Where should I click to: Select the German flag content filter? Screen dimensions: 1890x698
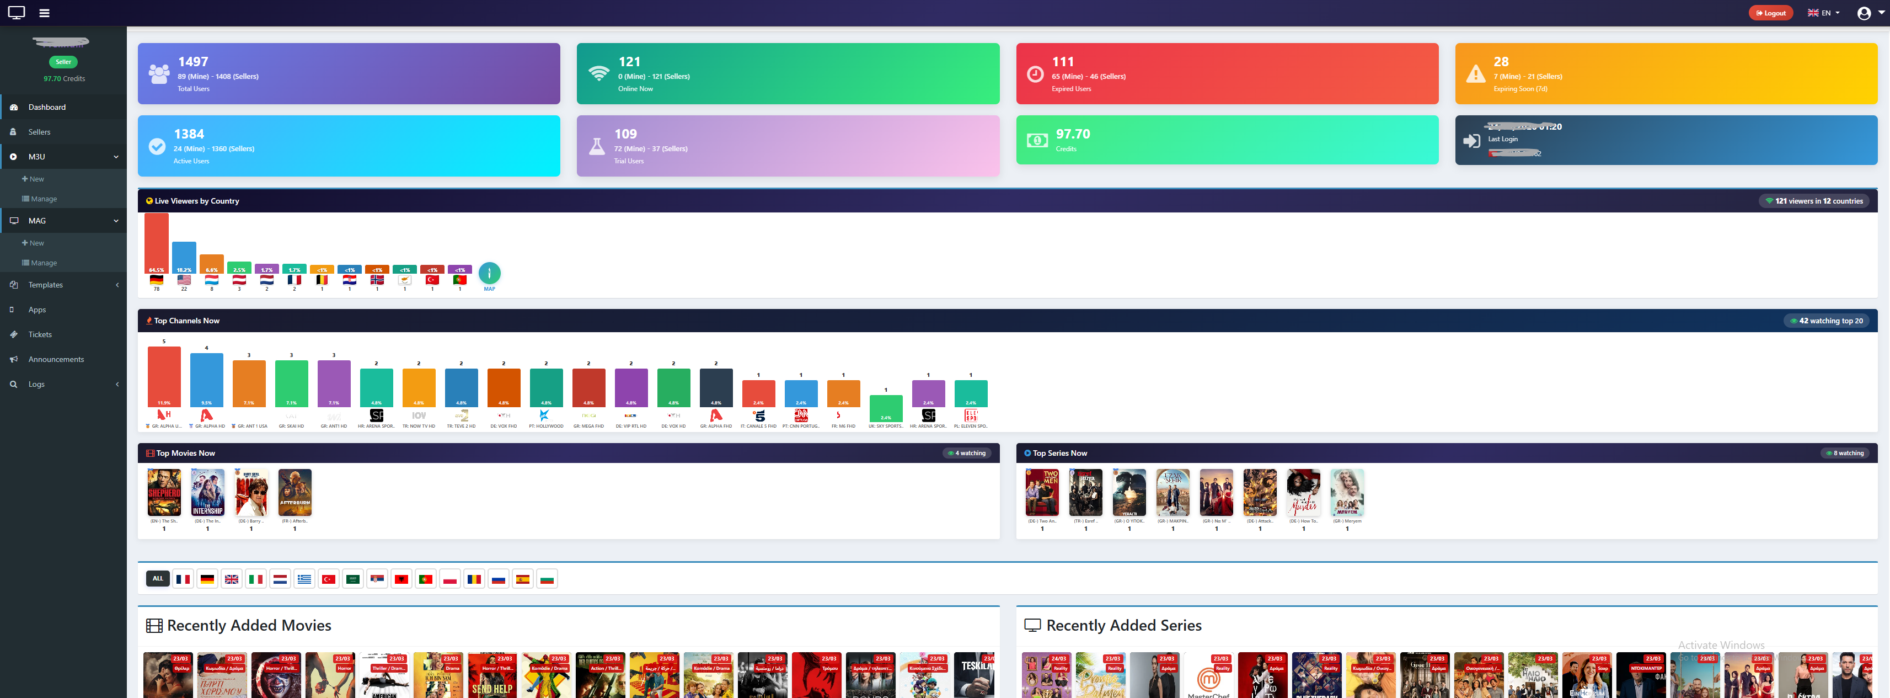[207, 578]
